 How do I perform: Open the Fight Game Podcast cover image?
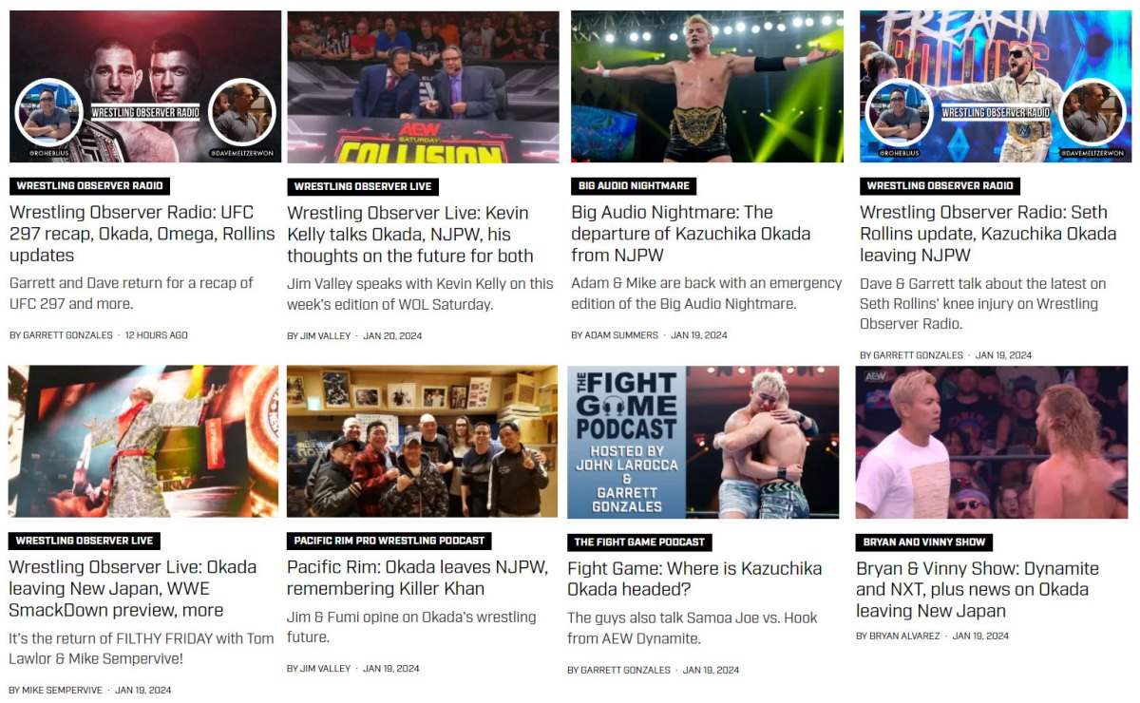(703, 442)
